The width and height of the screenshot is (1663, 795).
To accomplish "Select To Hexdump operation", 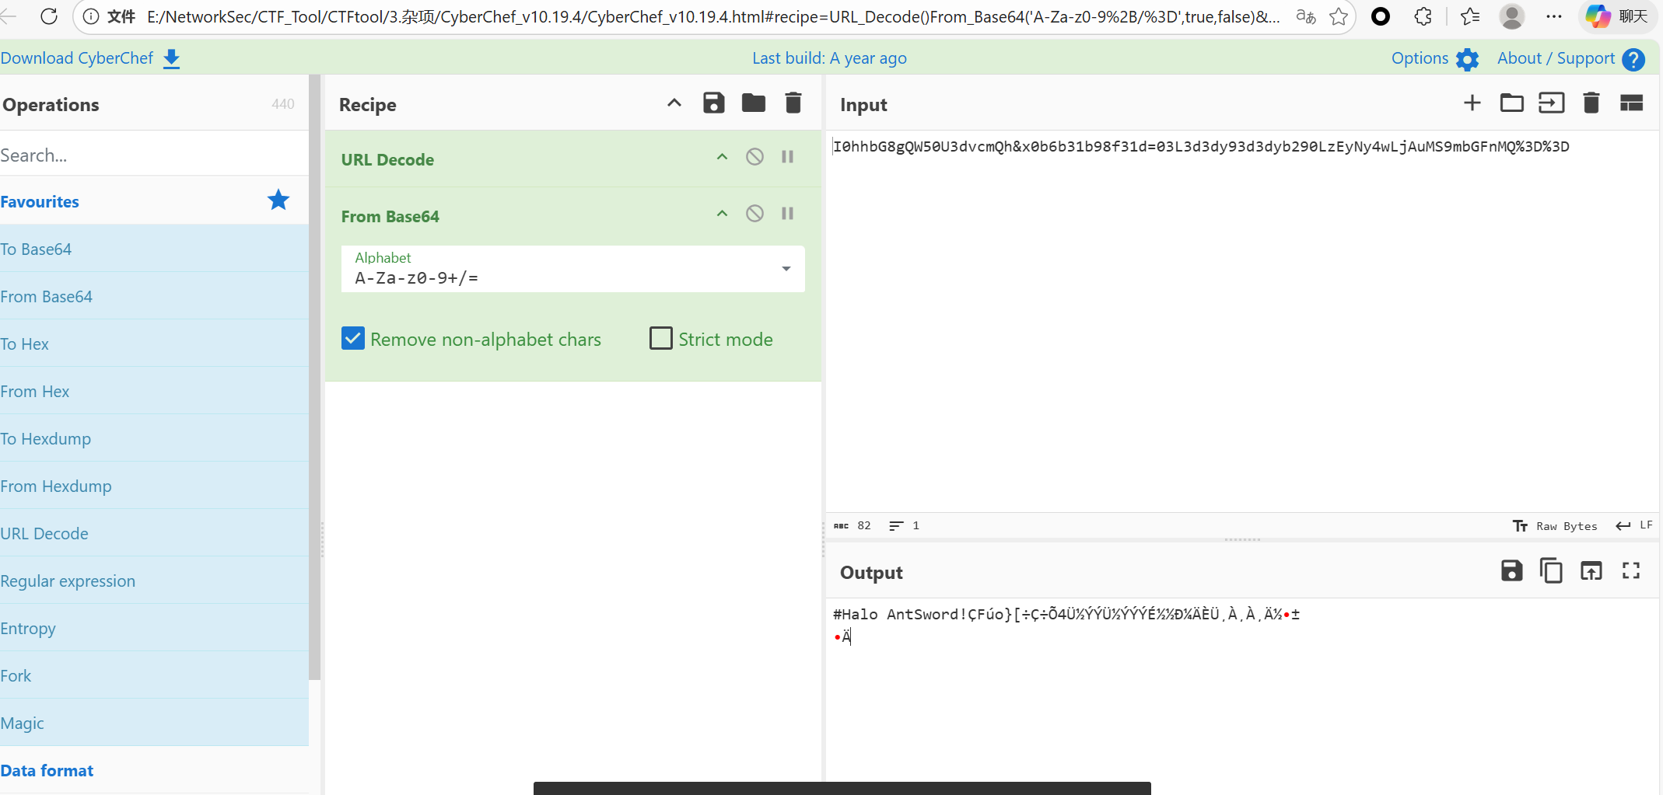I will (x=154, y=439).
